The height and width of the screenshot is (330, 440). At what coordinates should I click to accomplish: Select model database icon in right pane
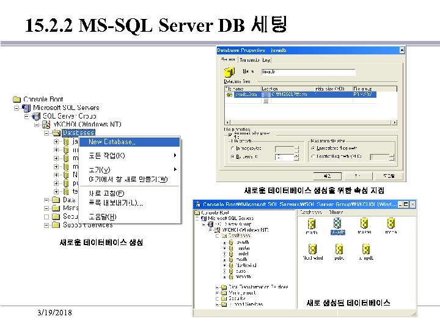pos(391,224)
